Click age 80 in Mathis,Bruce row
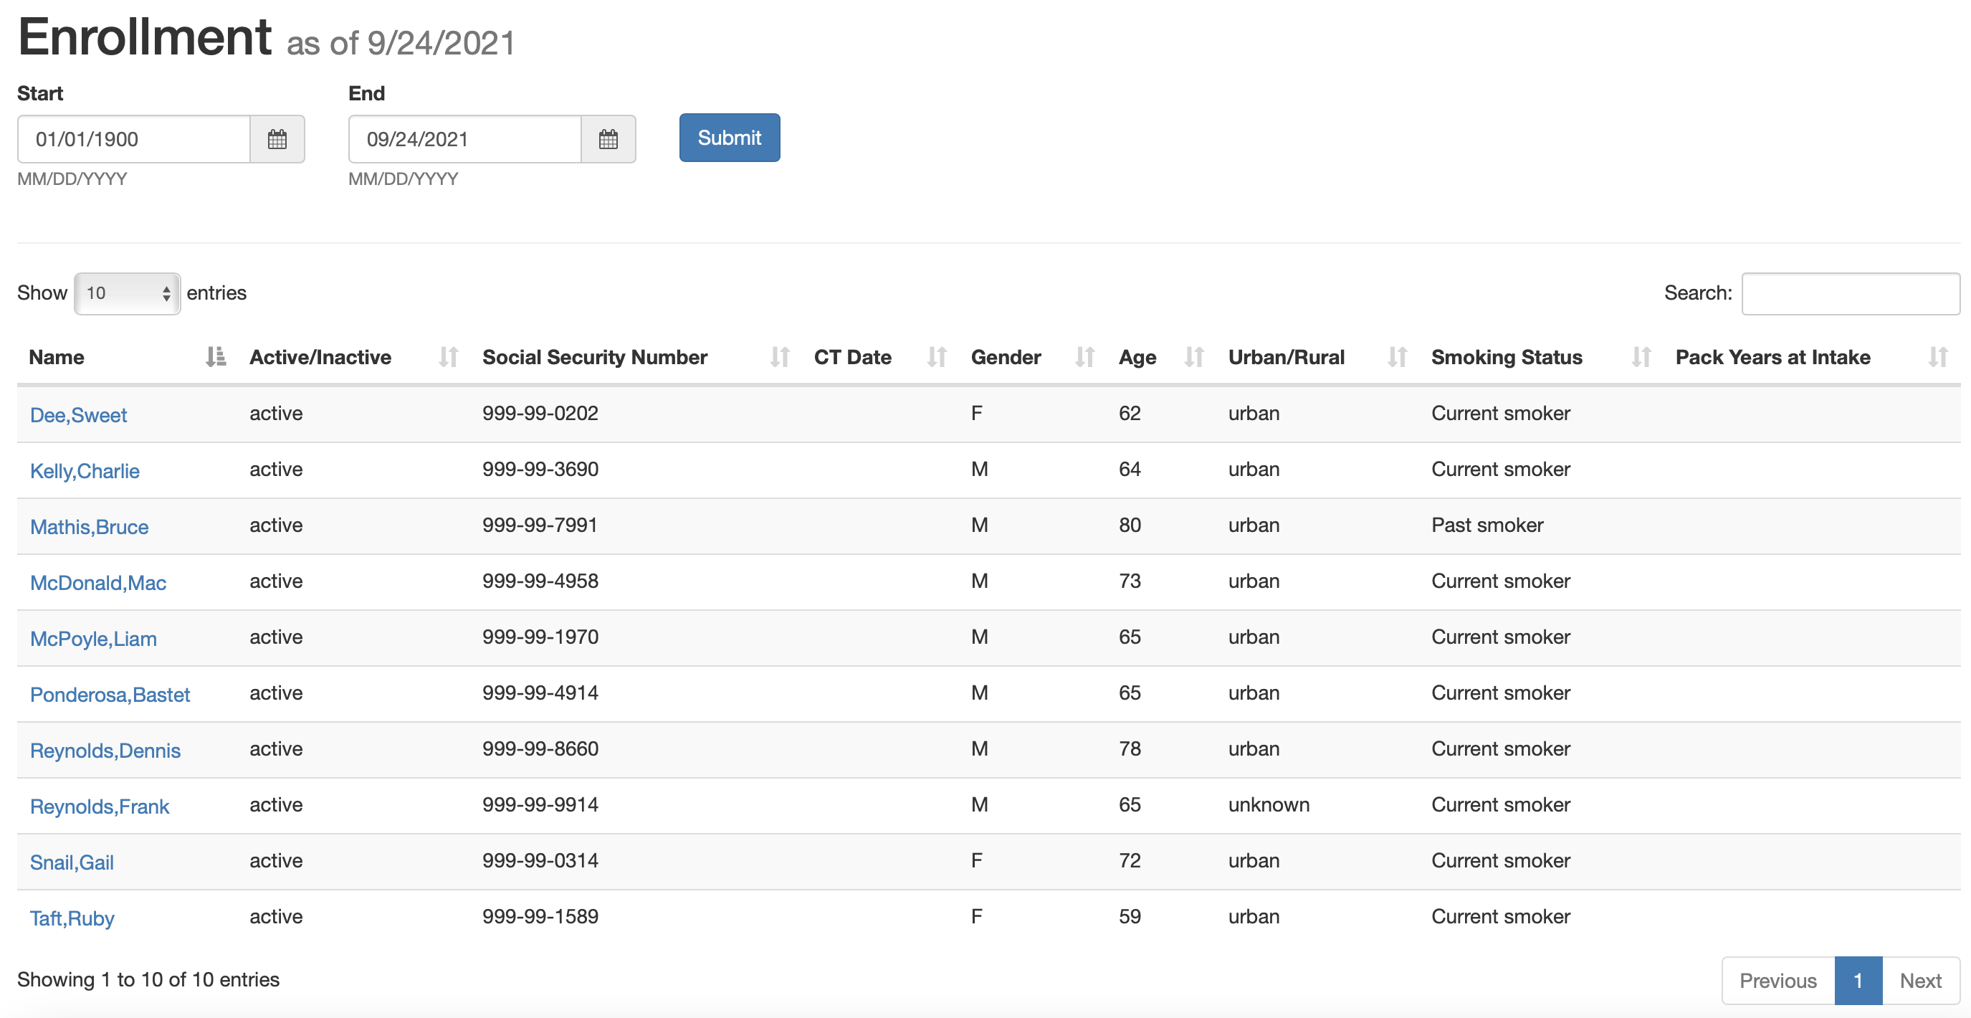 [1130, 525]
